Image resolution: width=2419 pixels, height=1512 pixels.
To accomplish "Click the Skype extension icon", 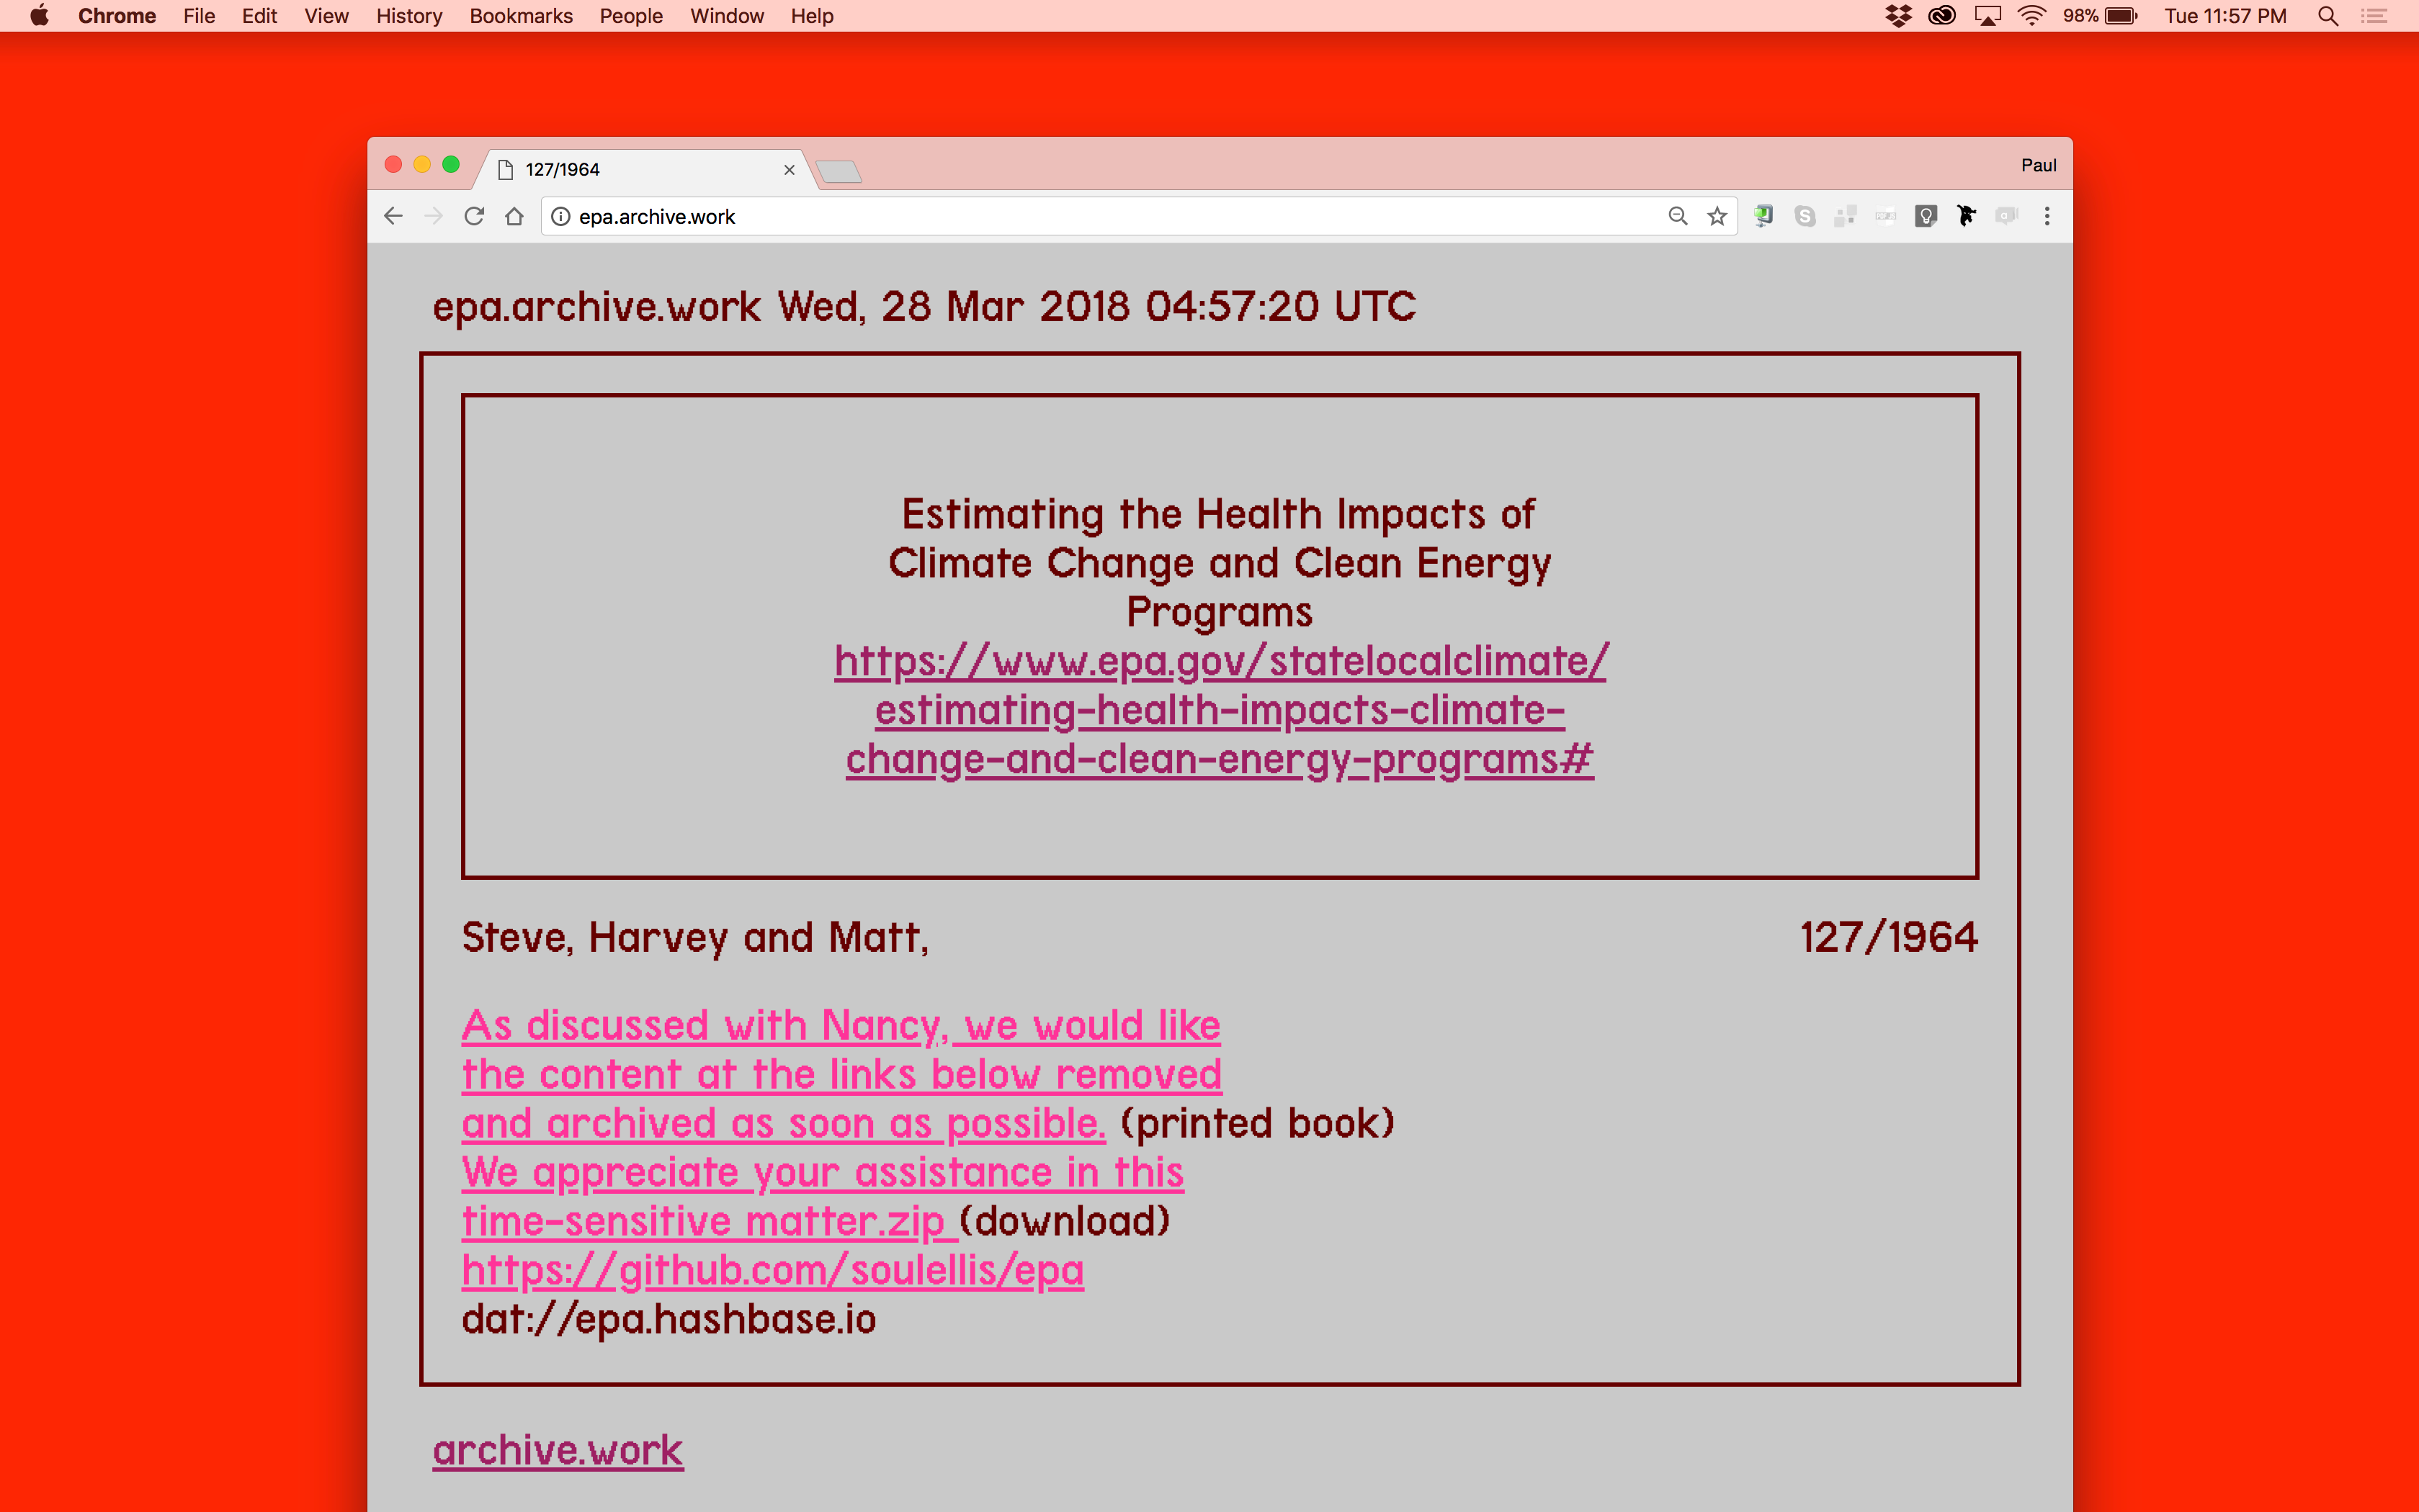I will click(1805, 216).
